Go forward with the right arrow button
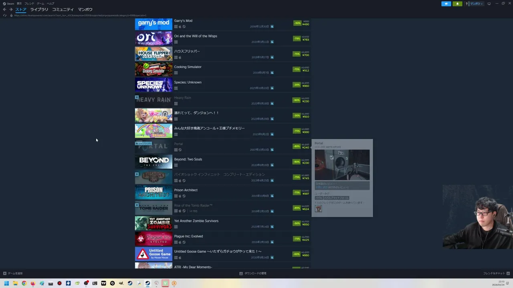 pos(11,10)
